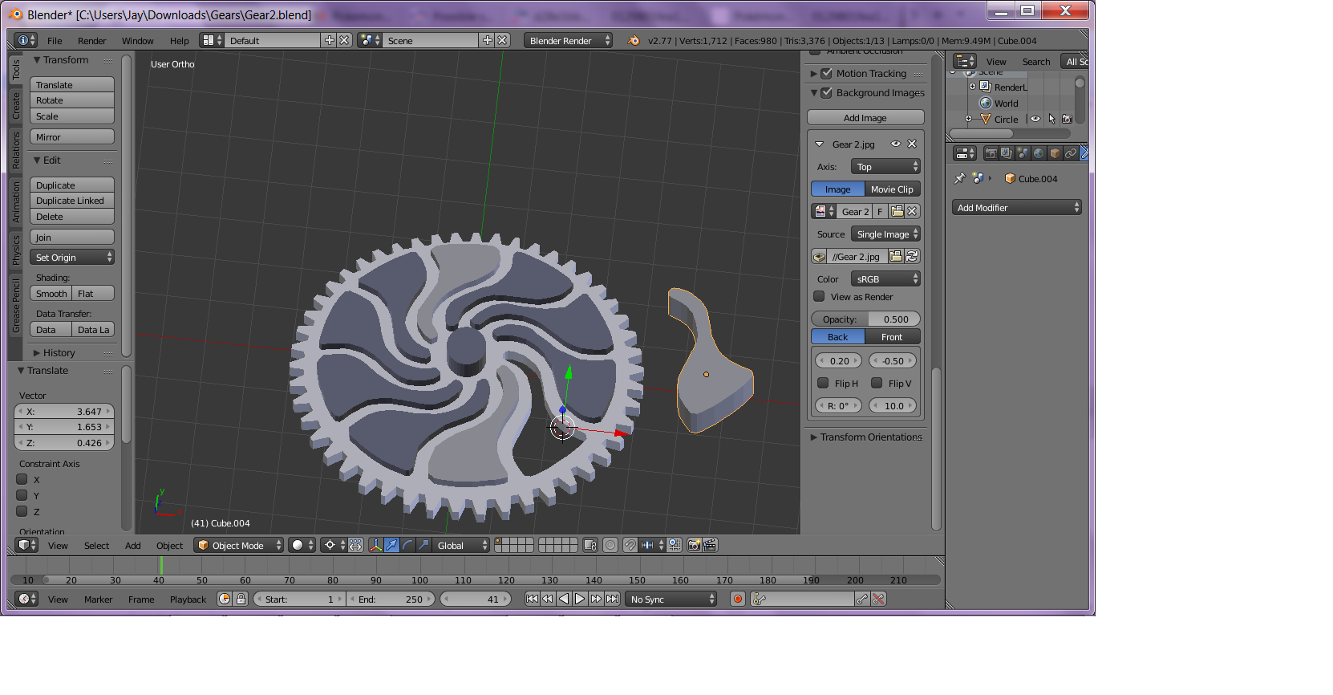The height and width of the screenshot is (695, 1333).
Task: Open the Constraints chain-link tab
Action: [1071, 153]
